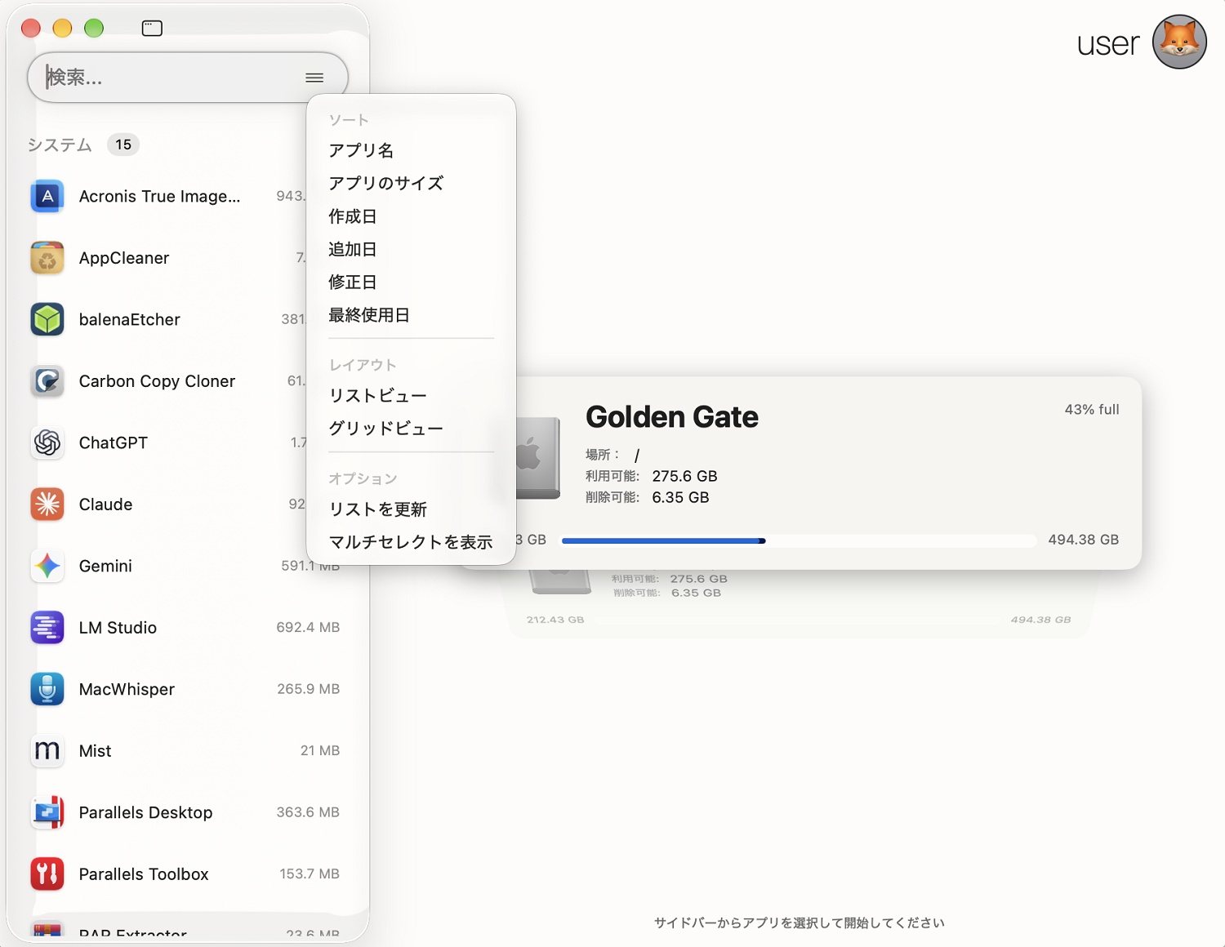Viewport: 1225px width, 947px height.
Task: Click the balenaEtcher green cube icon
Action: [x=47, y=320]
